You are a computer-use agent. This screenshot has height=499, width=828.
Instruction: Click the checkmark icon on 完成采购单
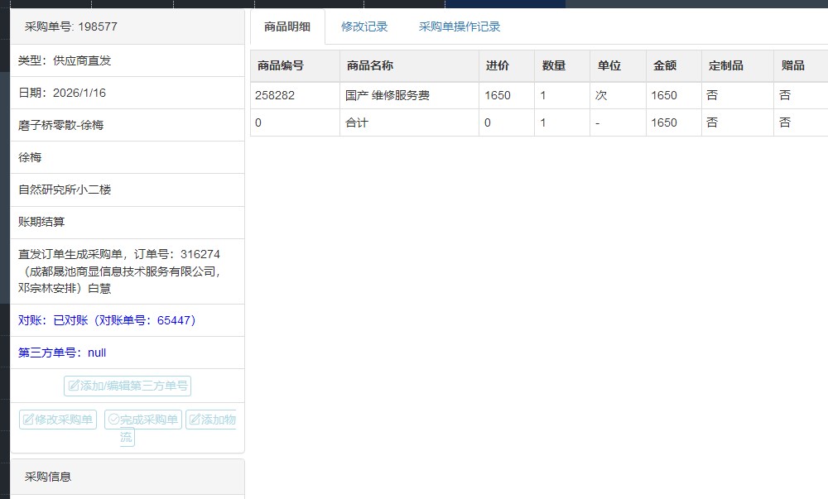113,420
